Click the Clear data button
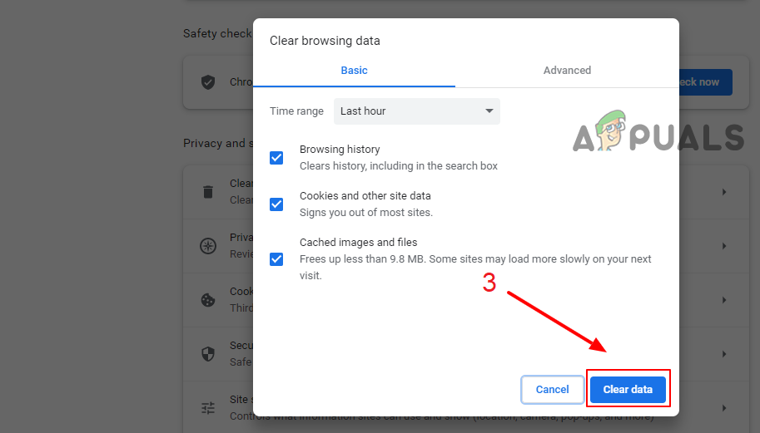Screen dimensions: 760x433 coord(628,390)
